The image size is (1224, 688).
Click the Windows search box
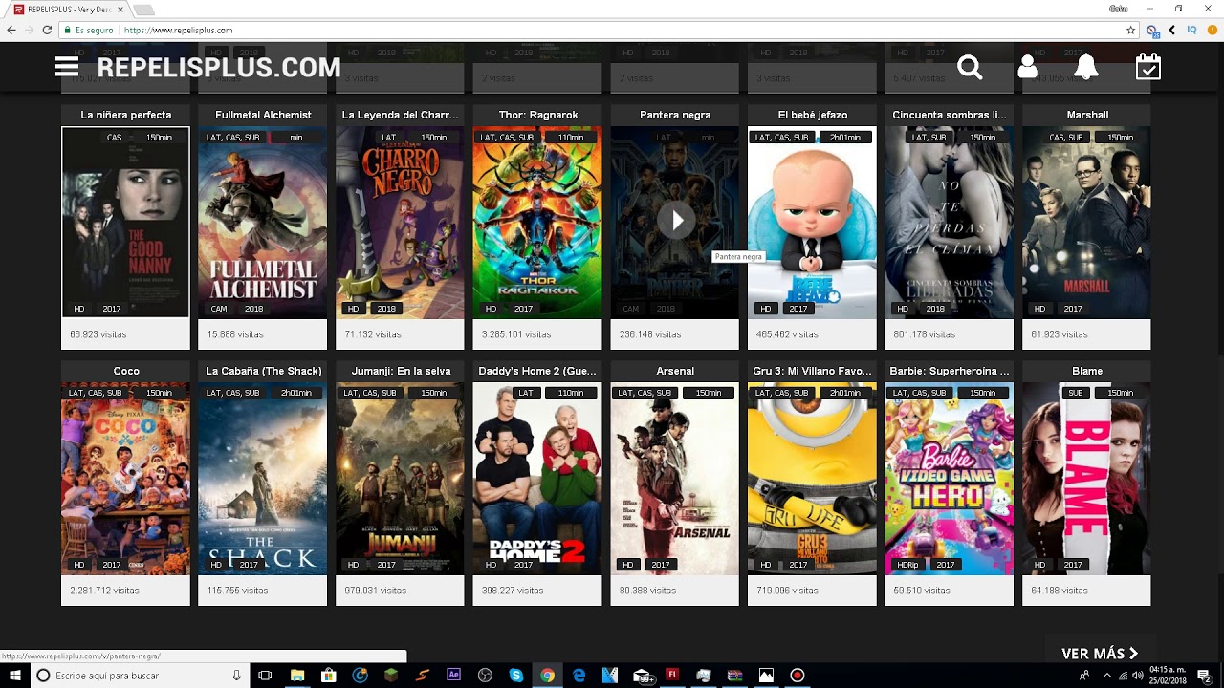[x=139, y=676]
